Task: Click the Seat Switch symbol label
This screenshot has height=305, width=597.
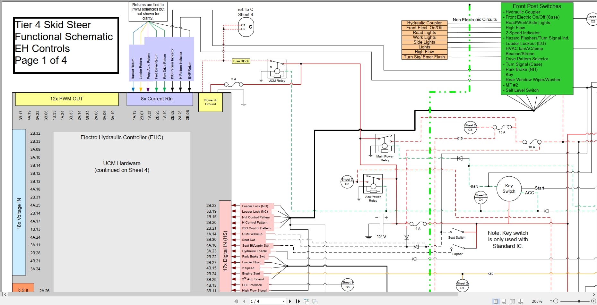Action: click(x=456, y=238)
